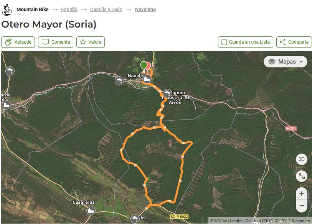Applaud this trail with Aplaude button
Screen dimensions: 312x224
(x=18, y=42)
